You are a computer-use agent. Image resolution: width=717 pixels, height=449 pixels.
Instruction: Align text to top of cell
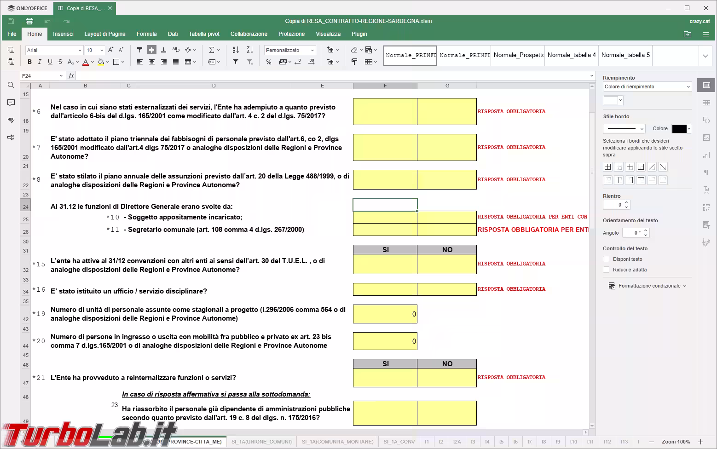[139, 50]
